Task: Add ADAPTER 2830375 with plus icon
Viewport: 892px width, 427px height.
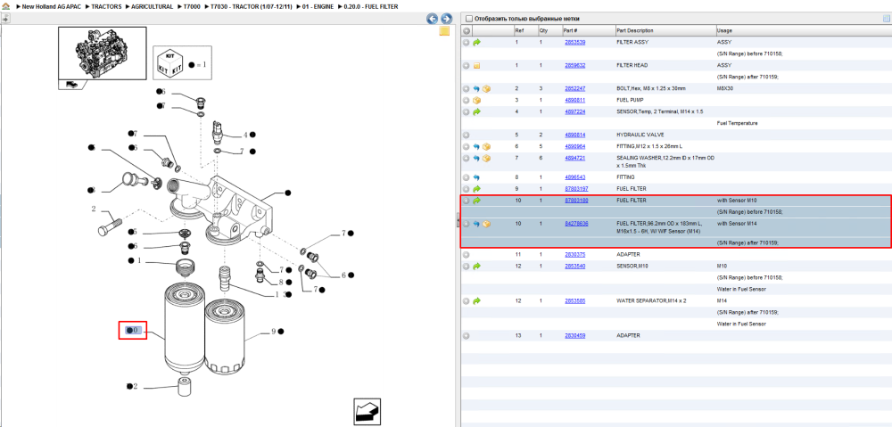Action: tap(466, 255)
